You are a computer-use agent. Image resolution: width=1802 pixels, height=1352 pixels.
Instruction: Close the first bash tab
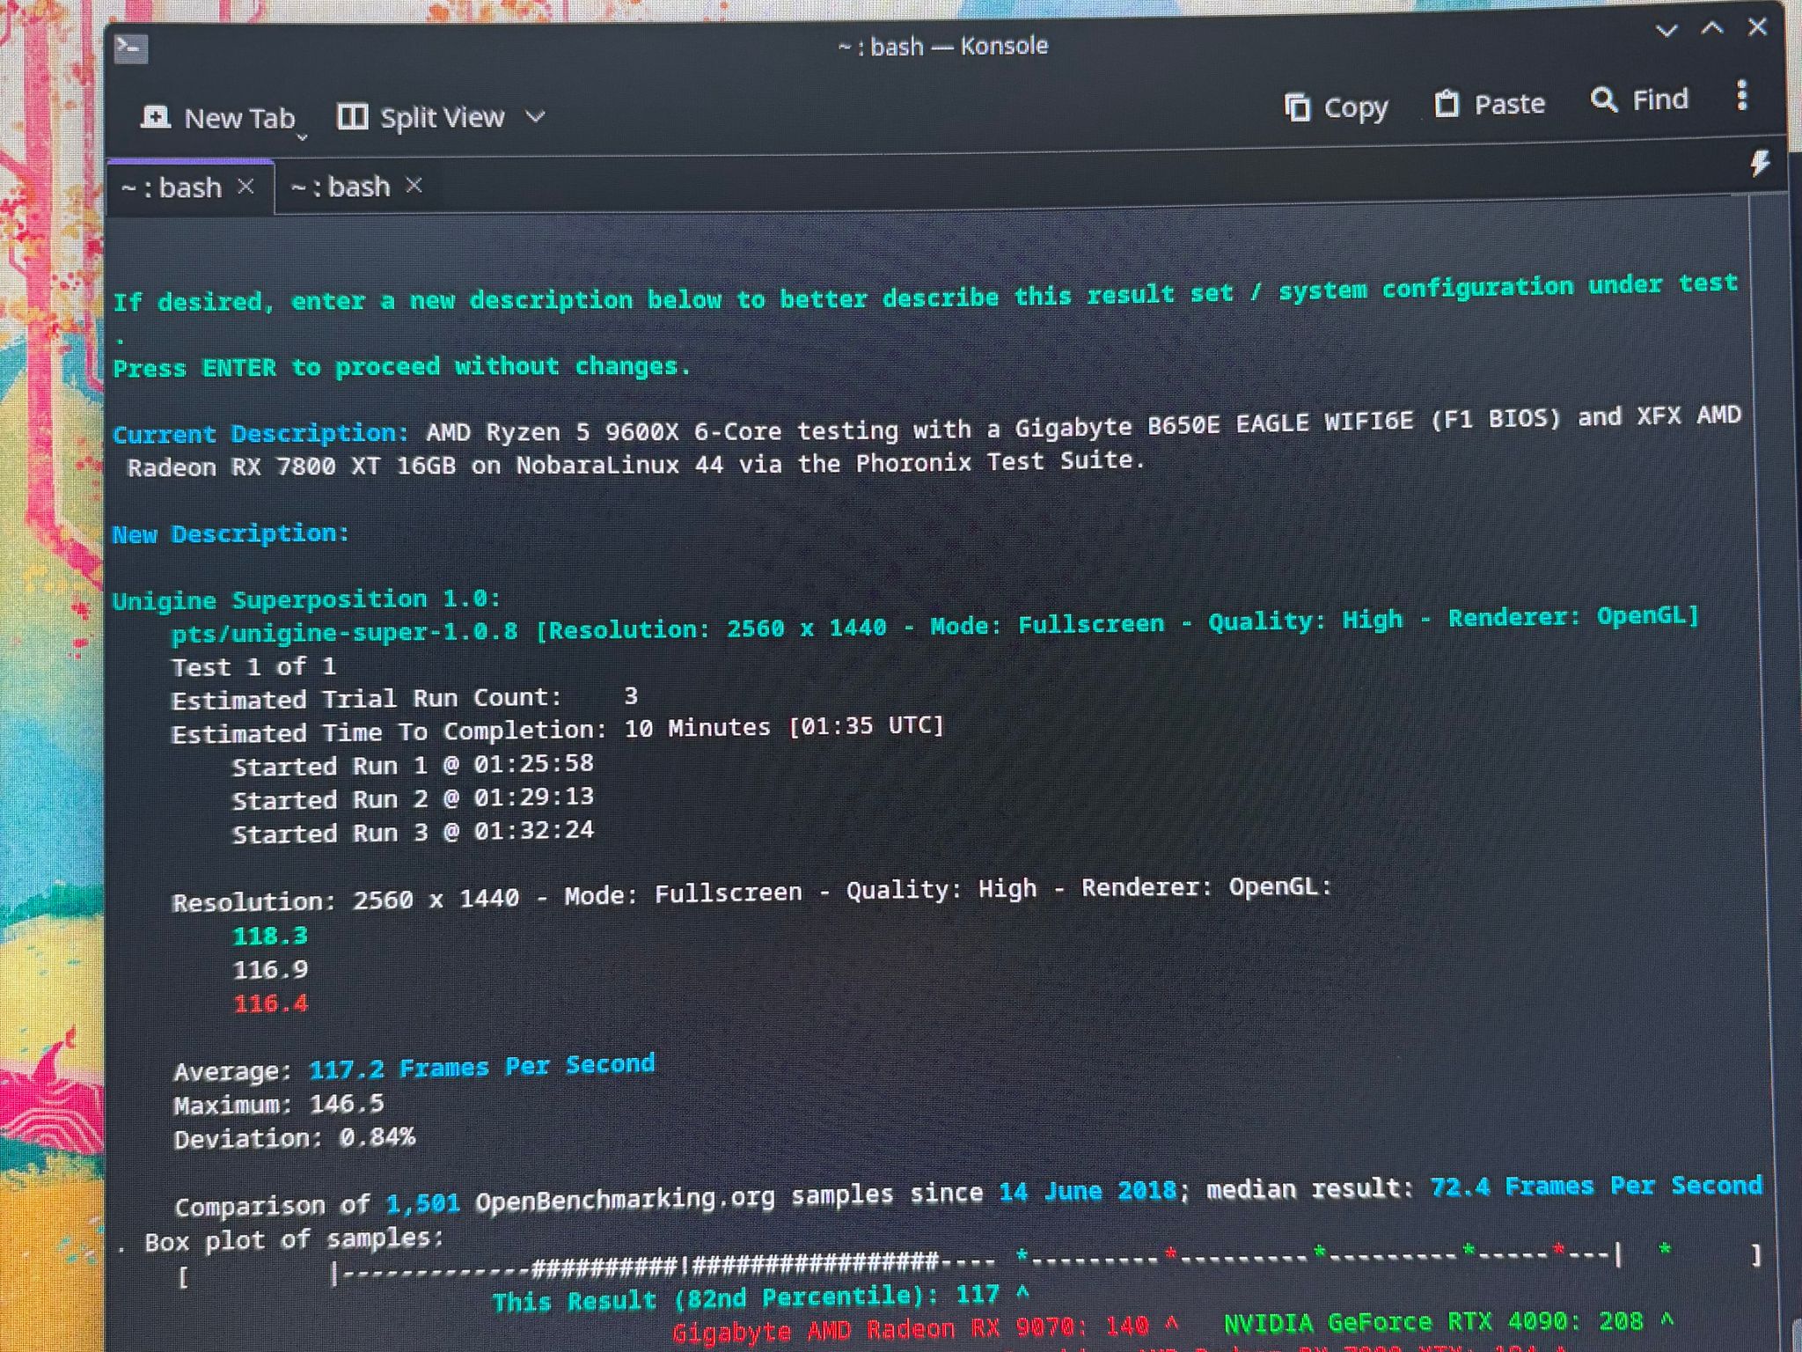(x=246, y=187)
